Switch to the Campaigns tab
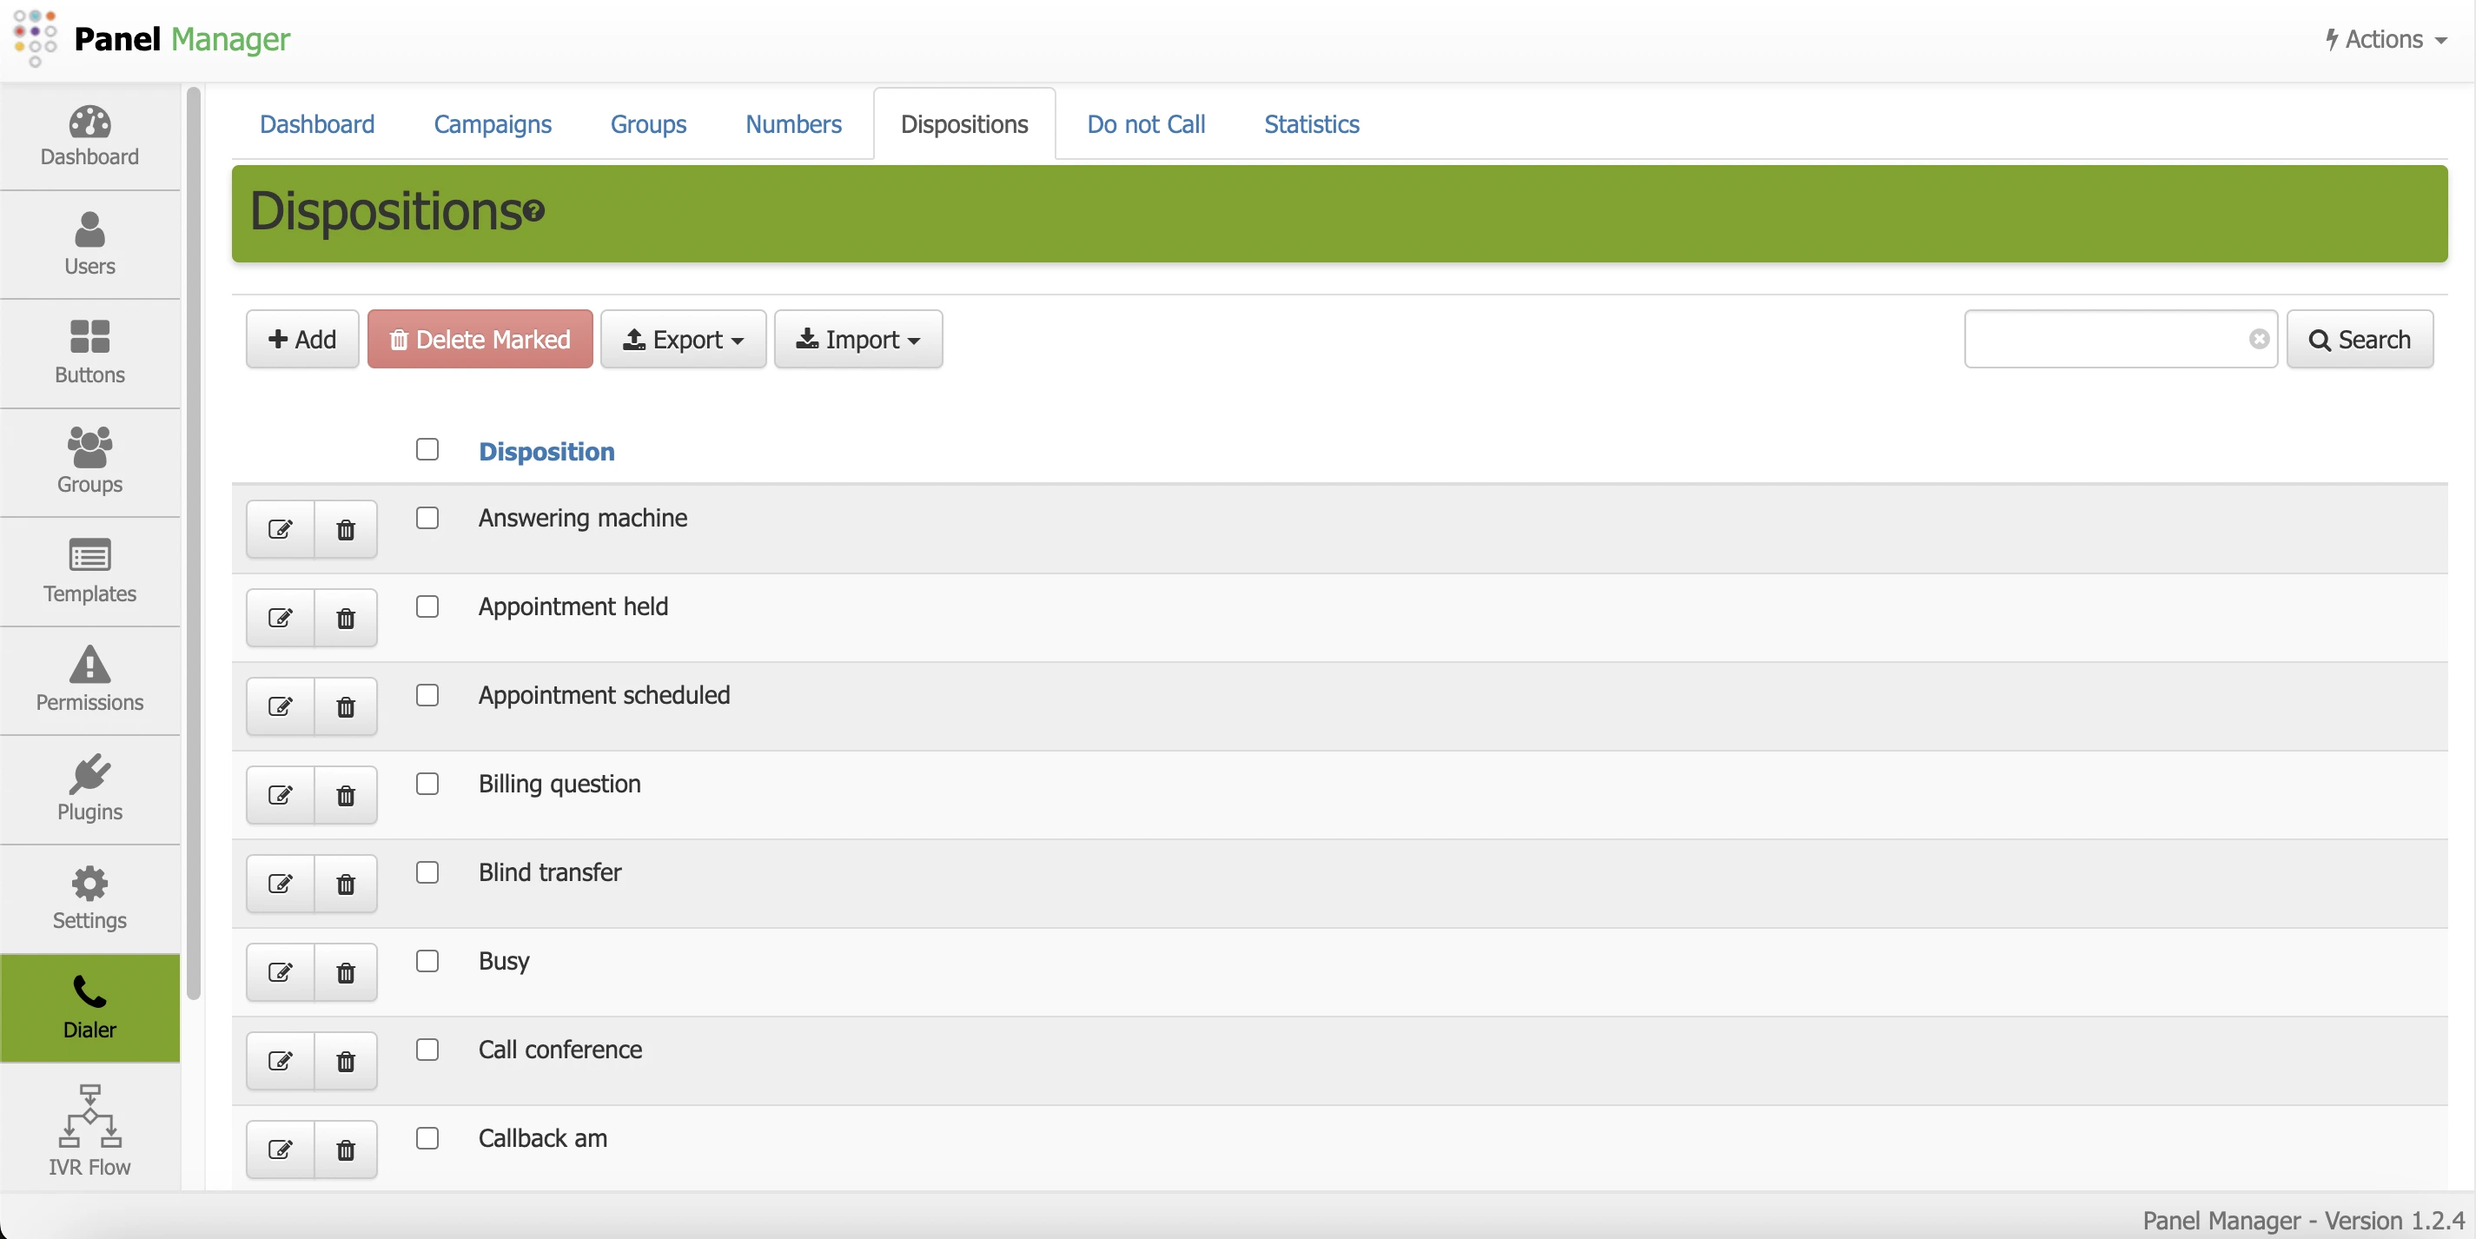The image size is (2476, 1239). (492, 124)
